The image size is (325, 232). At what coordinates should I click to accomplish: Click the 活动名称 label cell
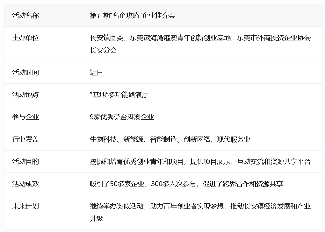pos(25,15)
